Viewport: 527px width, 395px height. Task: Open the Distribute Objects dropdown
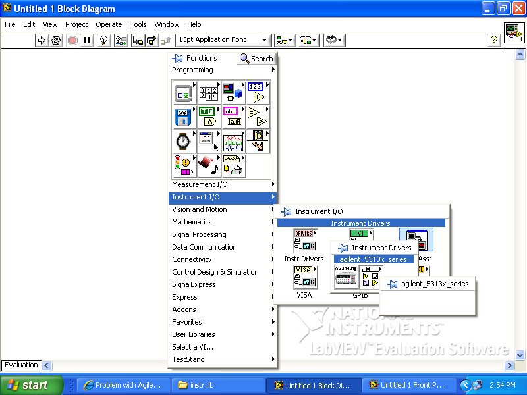pos(308,40)
